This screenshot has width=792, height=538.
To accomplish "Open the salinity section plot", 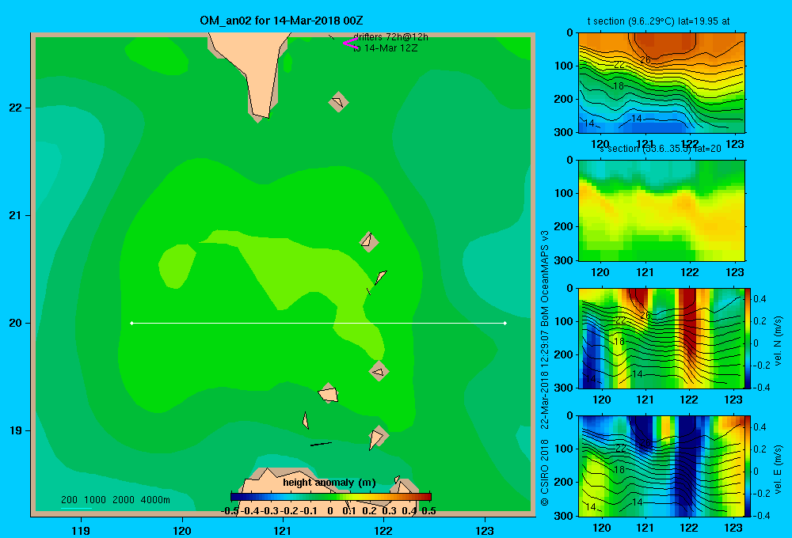I will point(661,210).
